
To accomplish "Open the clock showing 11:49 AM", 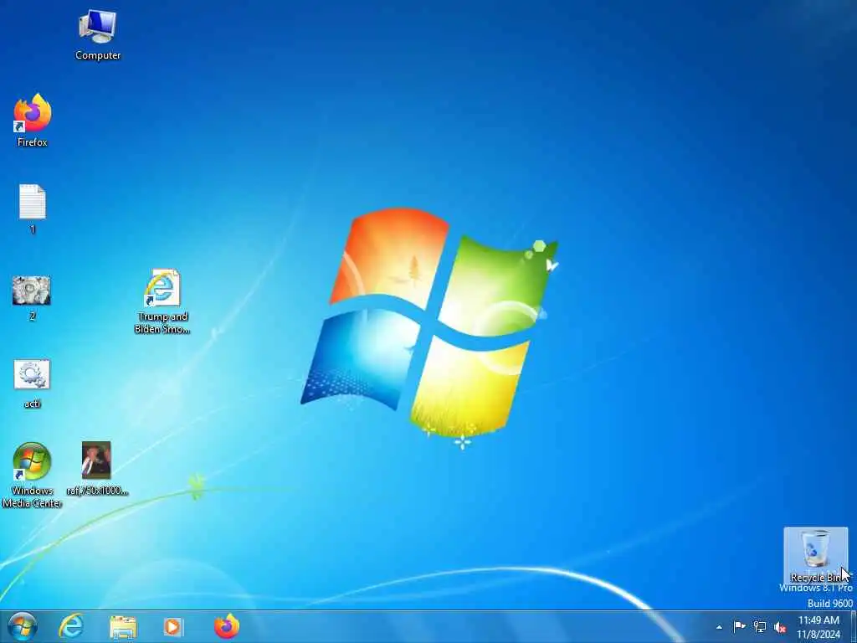I will 819,627.
